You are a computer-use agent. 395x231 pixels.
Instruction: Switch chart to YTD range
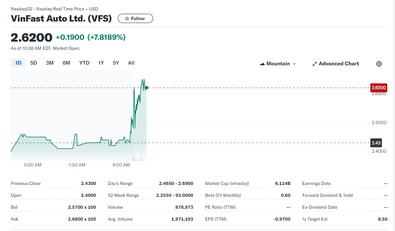tap(84, 63)
